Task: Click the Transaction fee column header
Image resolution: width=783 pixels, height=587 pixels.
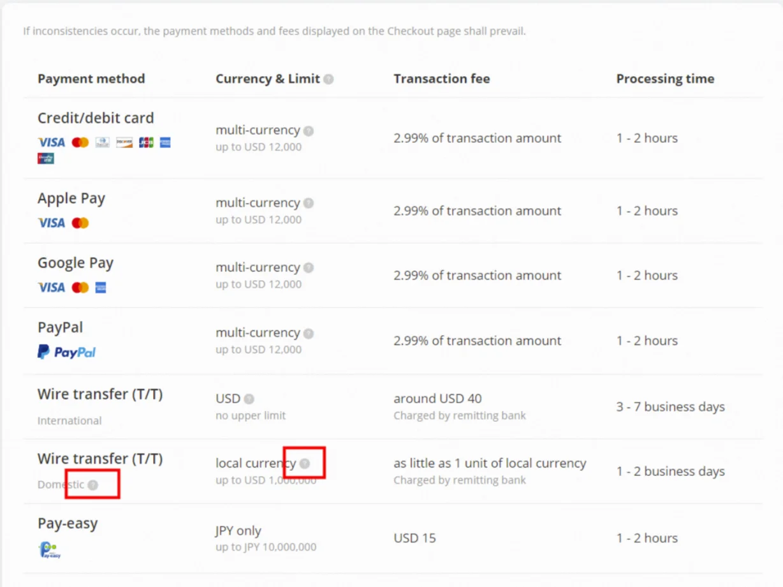Action: point(441,79)
